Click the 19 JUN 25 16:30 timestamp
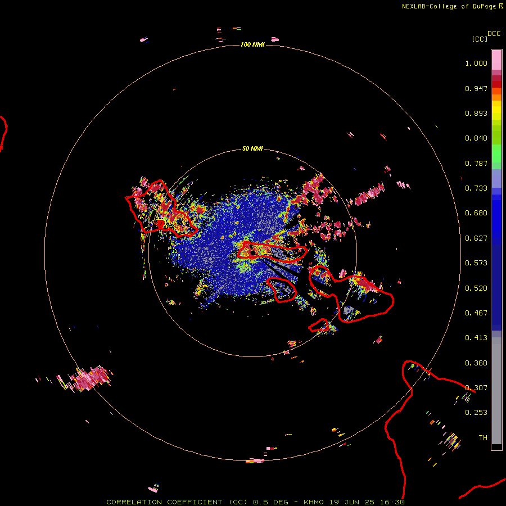The width and height of the screenshot is (506, 506). (367, 502)
